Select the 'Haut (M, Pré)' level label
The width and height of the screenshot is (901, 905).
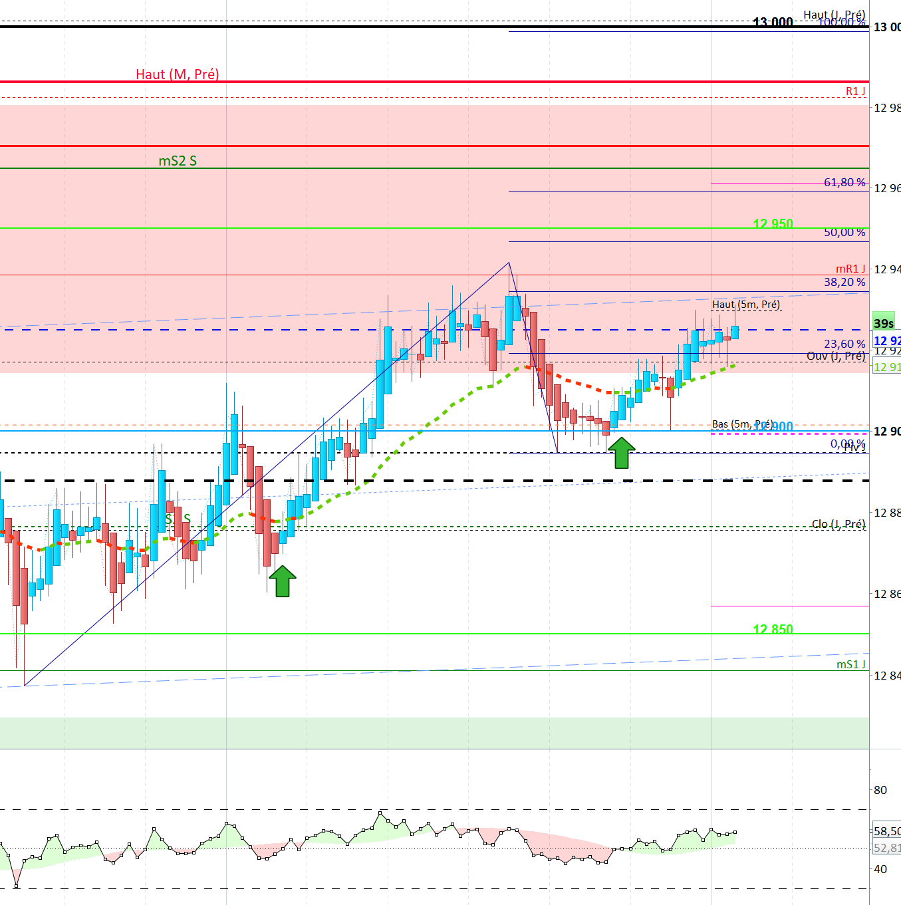[x=178, y=74]
